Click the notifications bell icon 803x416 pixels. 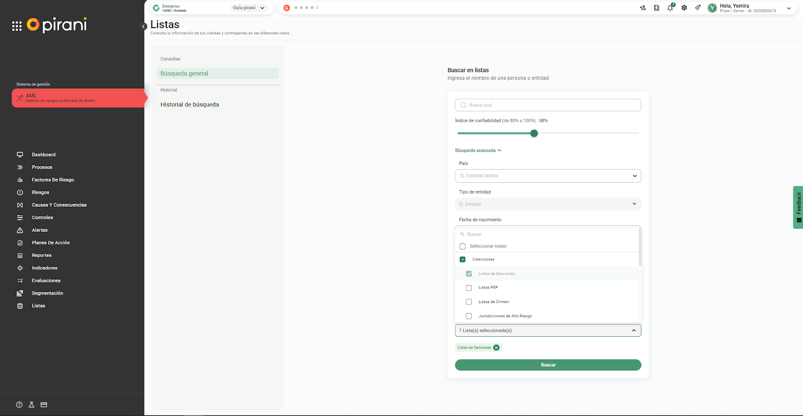(x=670, y=8)
